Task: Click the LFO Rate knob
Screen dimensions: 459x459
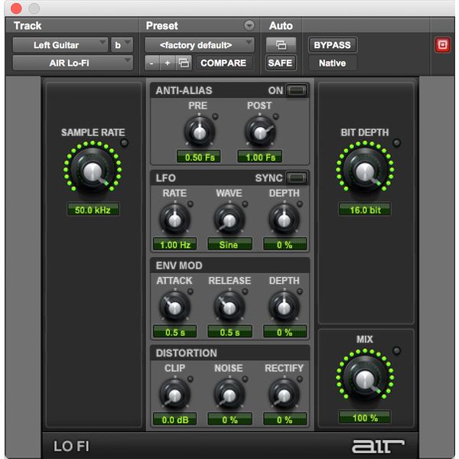Action: pyautogui.click(x=174, y=219)
